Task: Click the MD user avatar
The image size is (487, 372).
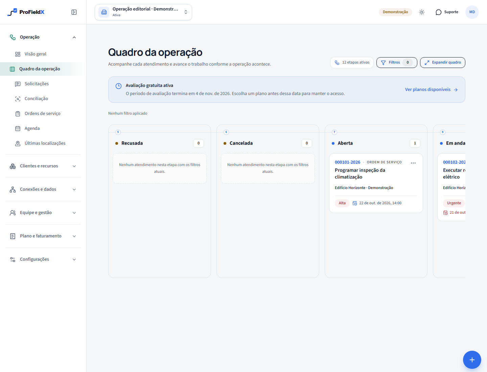Action: coord(472,12)
